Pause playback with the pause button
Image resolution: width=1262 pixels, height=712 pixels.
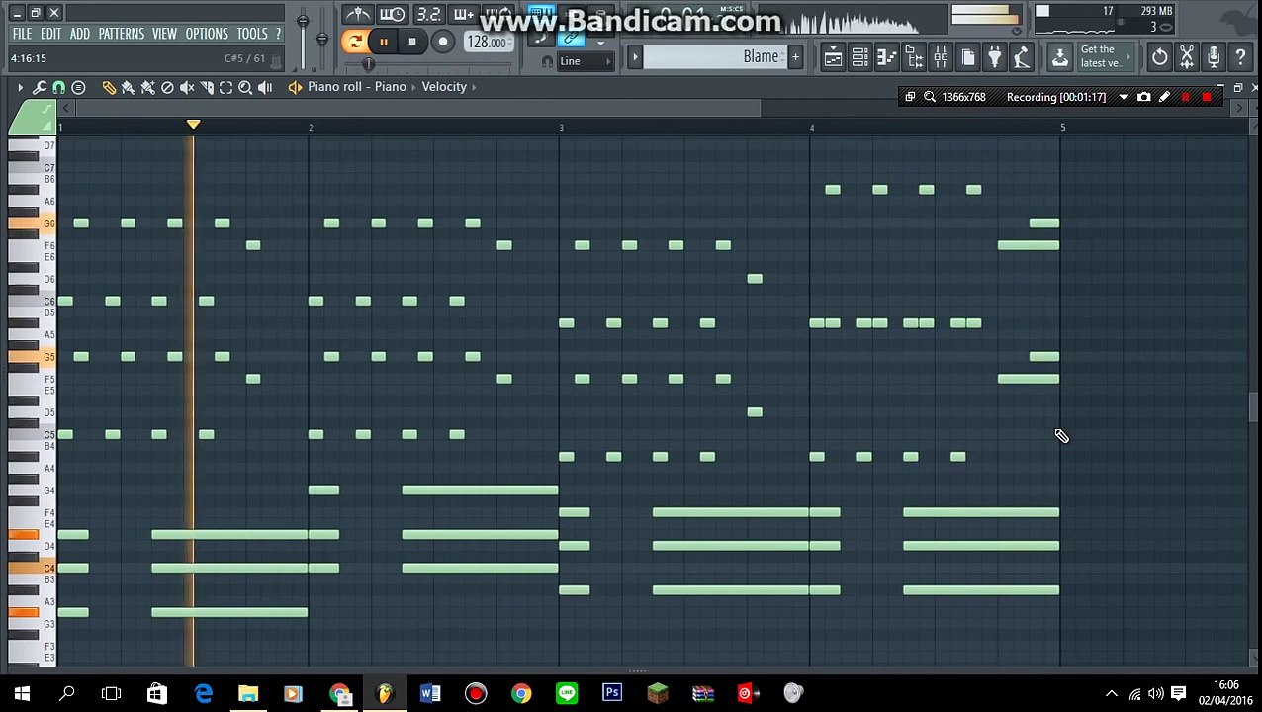[x=383, y=42]
